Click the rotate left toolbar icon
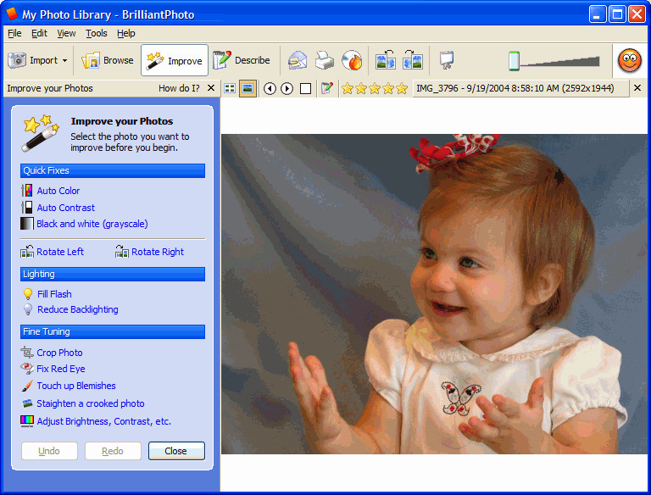This screenshot has height=495, width=651. pos(386,60)
